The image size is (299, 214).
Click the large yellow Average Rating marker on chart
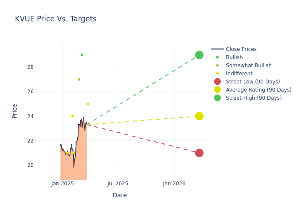[x=199, y=116]
